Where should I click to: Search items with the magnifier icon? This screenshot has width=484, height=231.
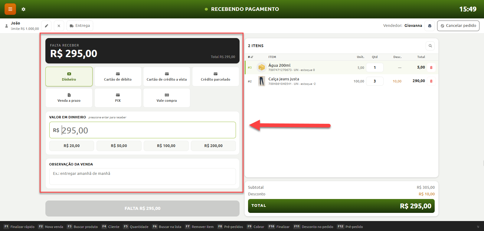[430, 46]
